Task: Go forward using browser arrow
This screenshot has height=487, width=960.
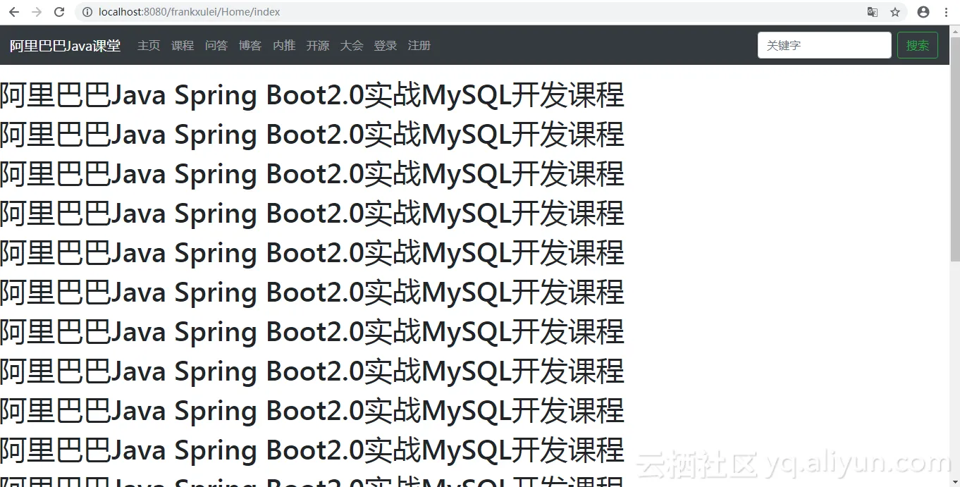Action: pos(37,12)
